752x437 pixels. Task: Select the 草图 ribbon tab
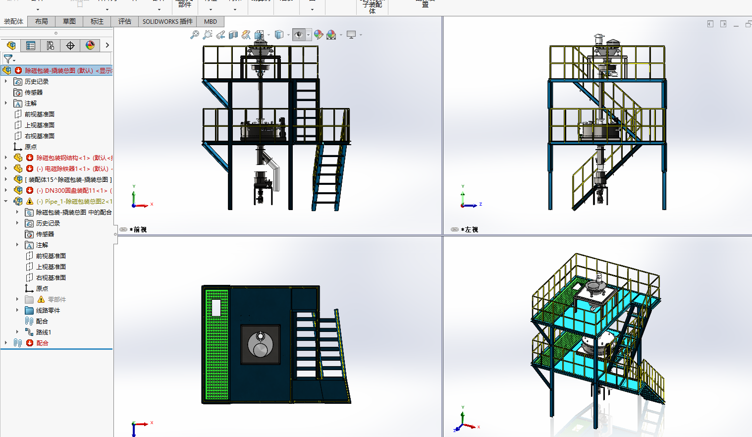click(x=69, y=21)
